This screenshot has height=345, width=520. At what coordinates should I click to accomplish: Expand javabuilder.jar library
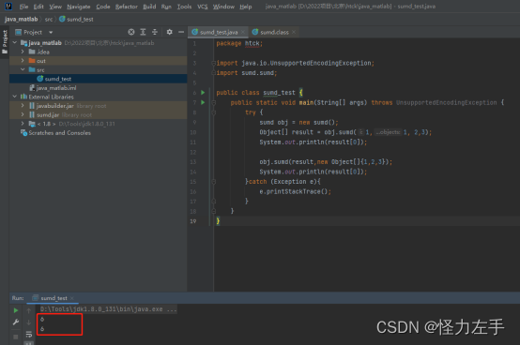tap(23, 106)
